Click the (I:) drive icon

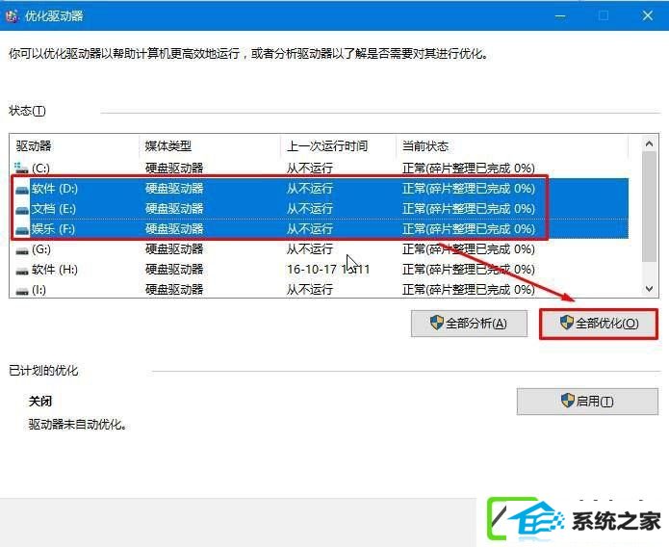[x=22, y=291]
